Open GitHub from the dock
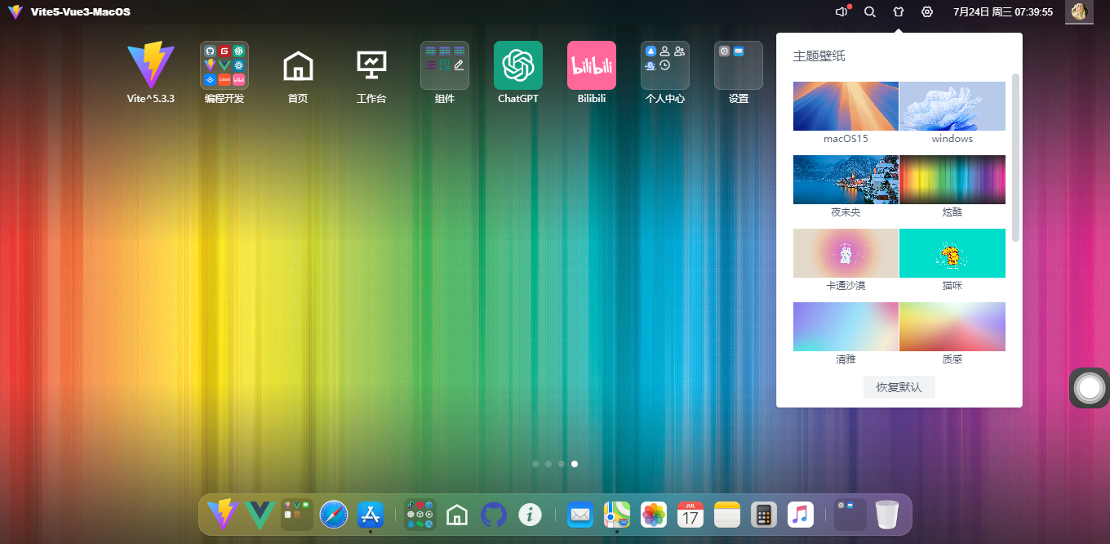1110x544 pixels. (494, 515)
